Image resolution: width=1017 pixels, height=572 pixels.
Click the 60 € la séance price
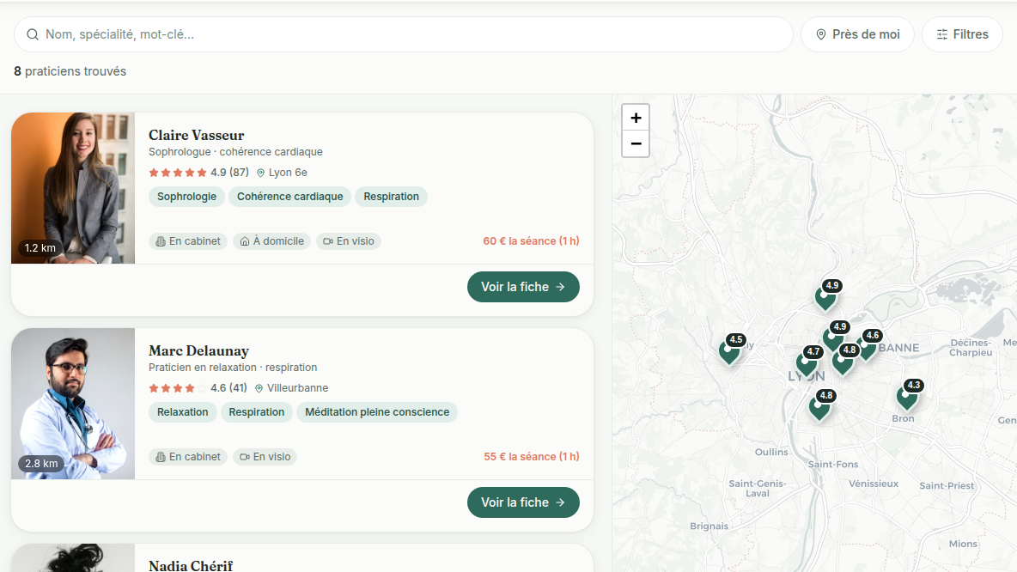(531, 241)
